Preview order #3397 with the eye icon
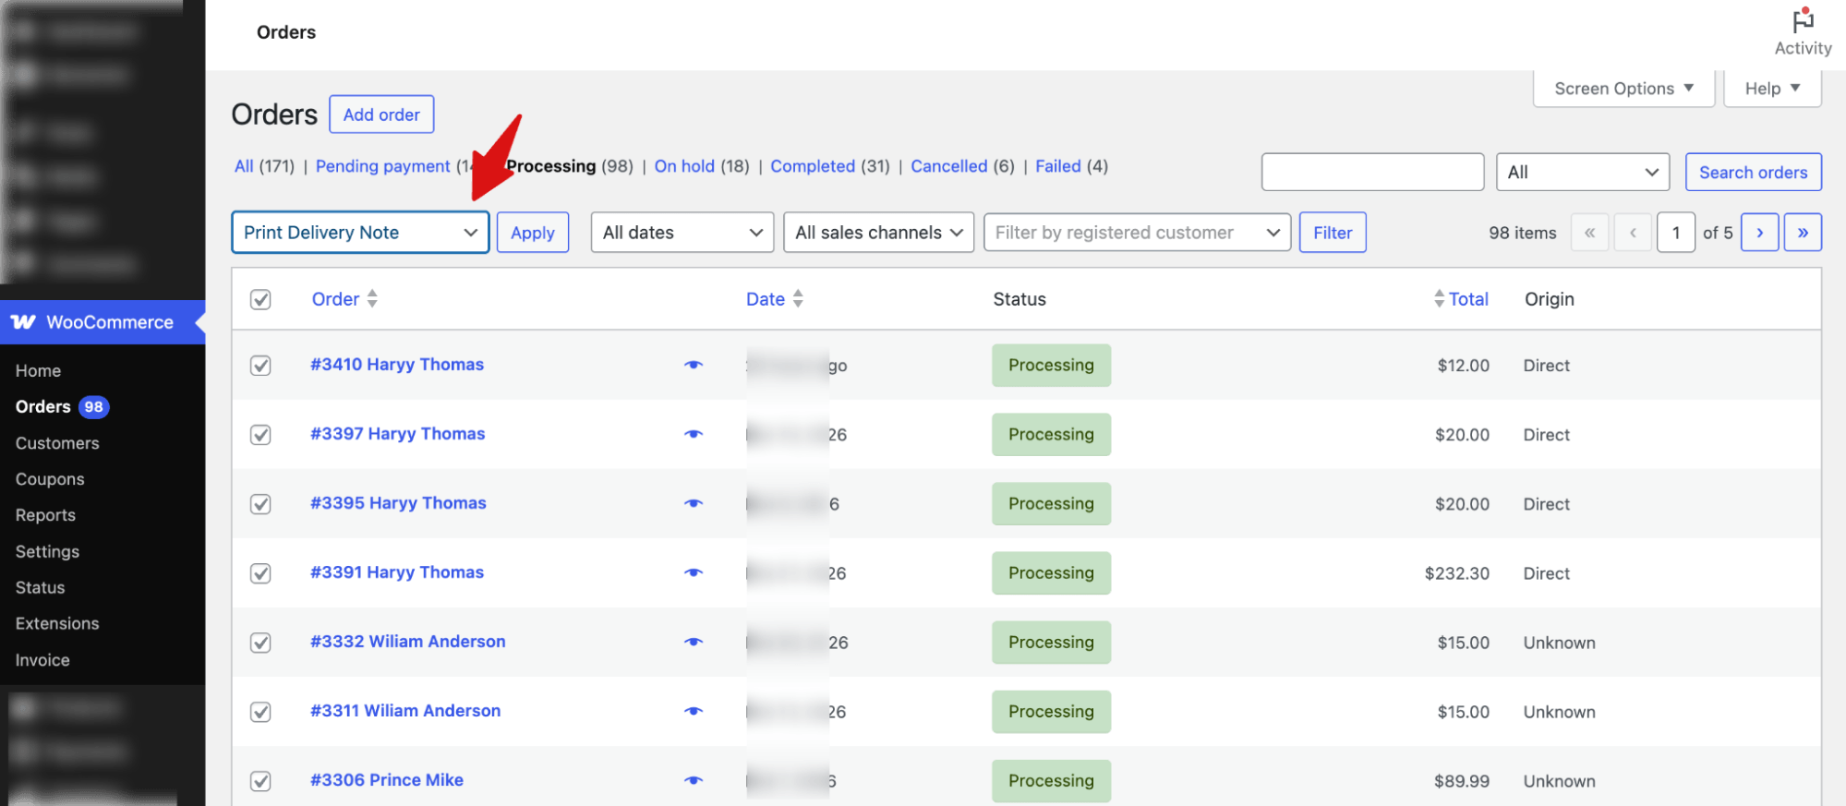This screenshot has width=1846, height=806. (x=694, y=434)
